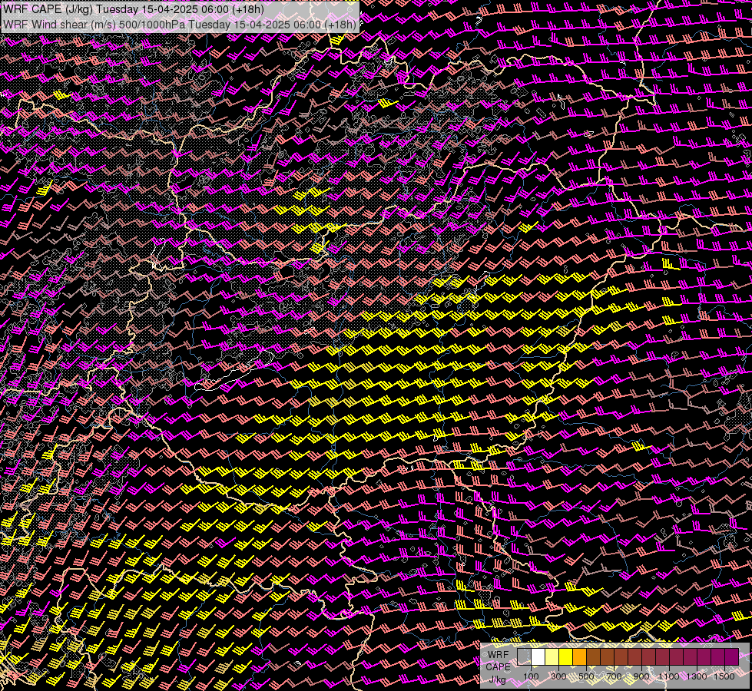Click the legend label 1300
The width and height of the screenshot is (752, 691).
697,676
